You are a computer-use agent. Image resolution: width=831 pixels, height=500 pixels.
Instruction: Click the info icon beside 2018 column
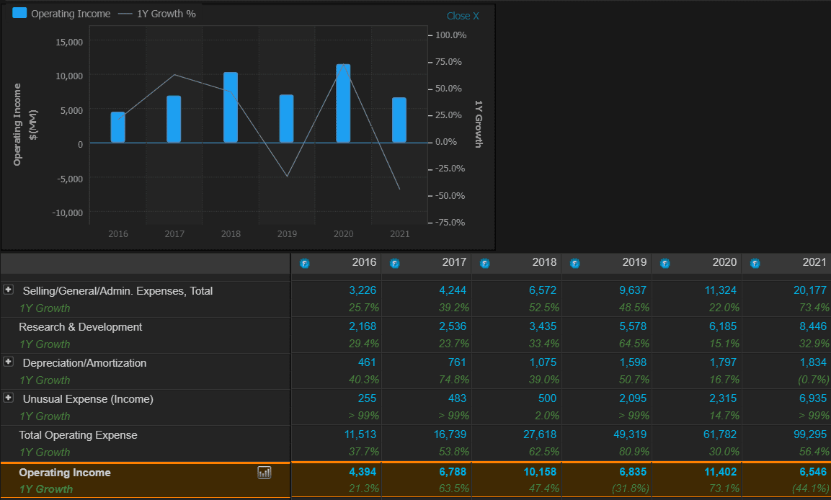[484, 263]
